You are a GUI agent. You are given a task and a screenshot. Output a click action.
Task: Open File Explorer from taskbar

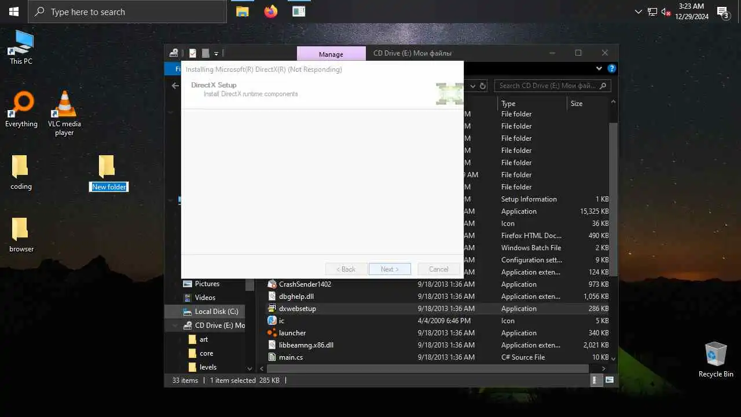tap(243, 12)
